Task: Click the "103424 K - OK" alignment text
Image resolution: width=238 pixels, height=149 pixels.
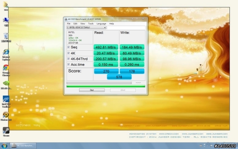Action: (75, 40)
